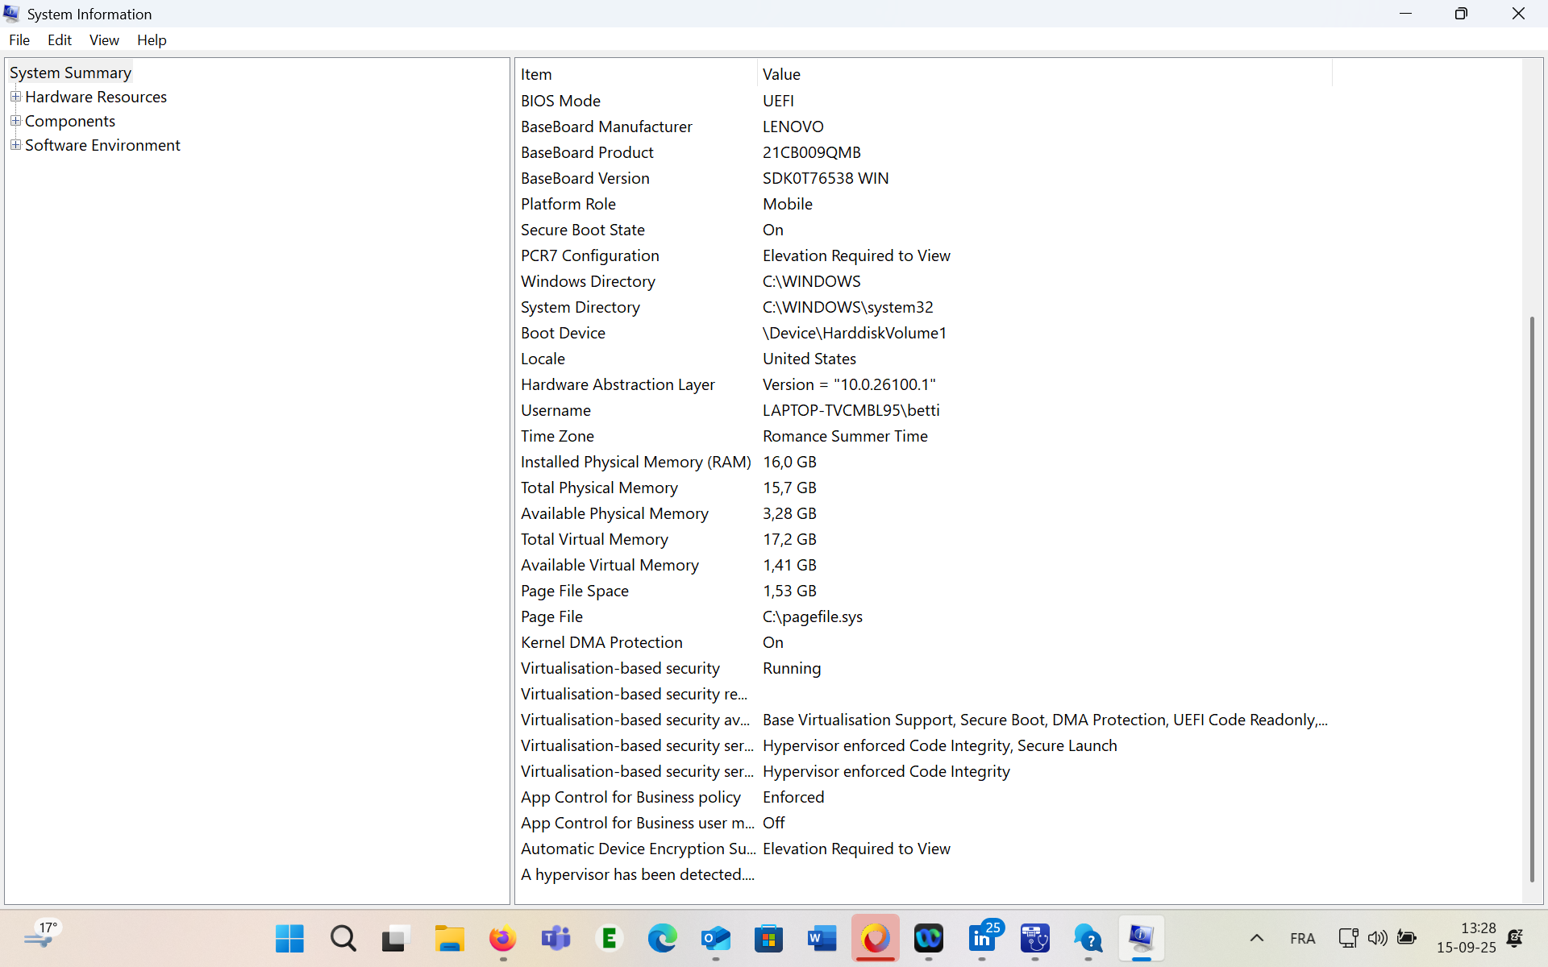The height and width of the screenshot is (967, 1548).
Task: Open the View menu
Action: tap(104, 40)
